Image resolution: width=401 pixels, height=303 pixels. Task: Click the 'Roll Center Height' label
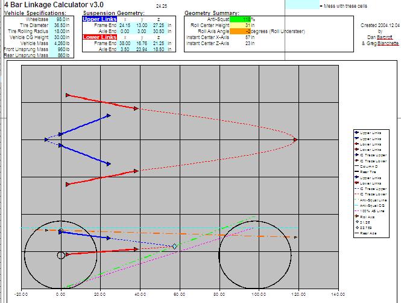coord(210,25)
